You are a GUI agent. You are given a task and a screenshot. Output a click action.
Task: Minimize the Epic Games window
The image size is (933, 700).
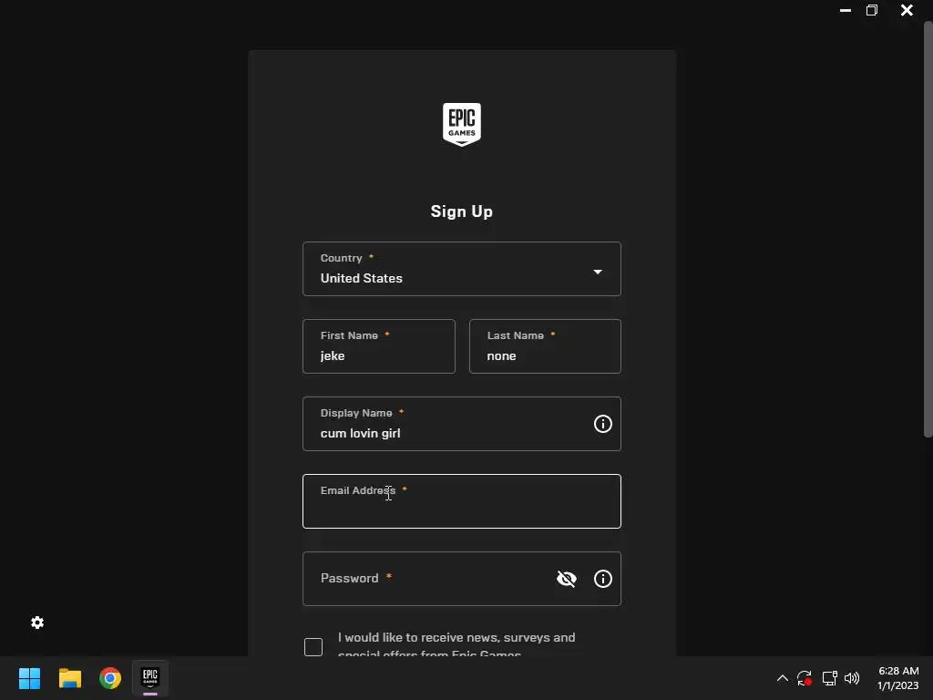pyautogui.click(x=845, y=10)
